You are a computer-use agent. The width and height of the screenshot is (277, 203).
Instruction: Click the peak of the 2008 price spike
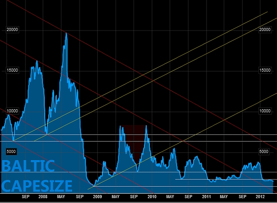coord(66,33)
